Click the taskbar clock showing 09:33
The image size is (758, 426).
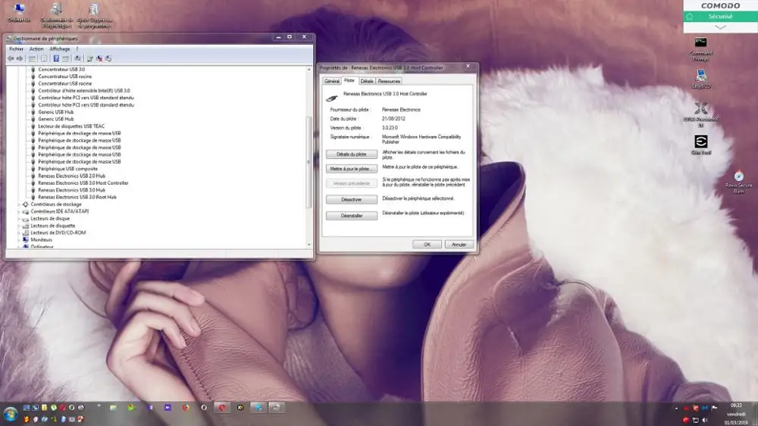point(736,406)
